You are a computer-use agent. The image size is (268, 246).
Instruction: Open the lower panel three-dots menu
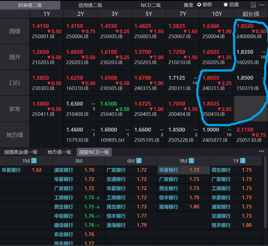coord(261,151)
